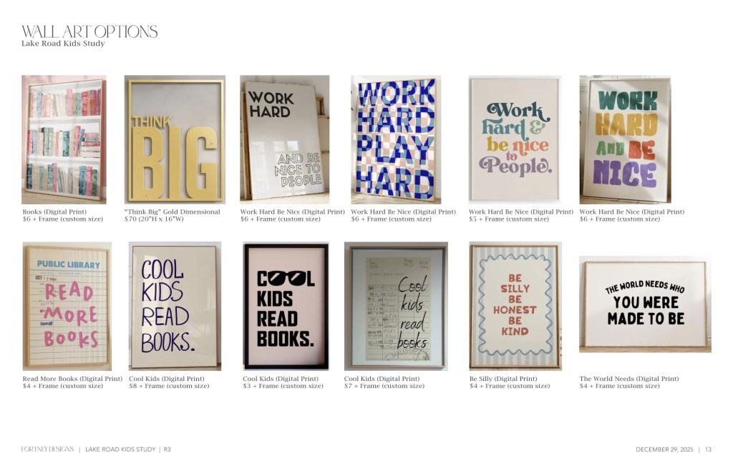Select the Work Hard Play Hard checkered print

pos(396,139)
